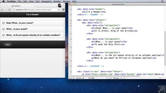
Task: Open a new browser tab
Action: (x=39, y=6)
